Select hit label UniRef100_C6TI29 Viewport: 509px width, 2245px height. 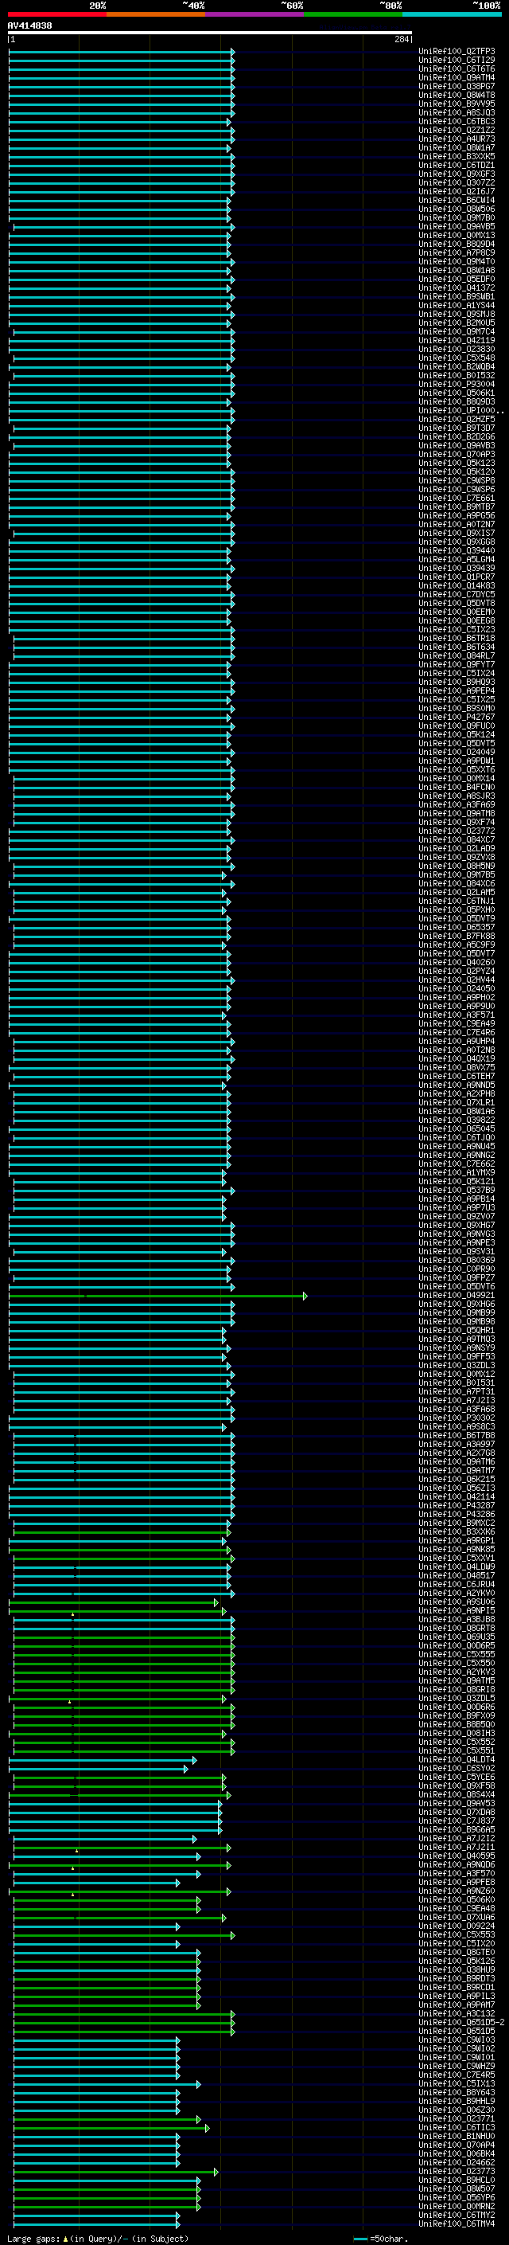pyautogui.click(x=457, y=61)
